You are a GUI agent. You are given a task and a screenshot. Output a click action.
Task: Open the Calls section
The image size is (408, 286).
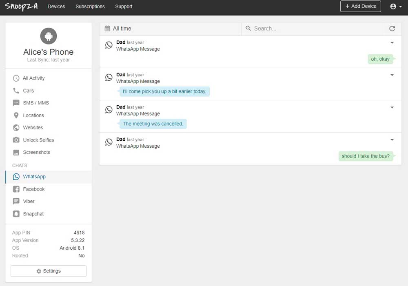click(49, 91)
